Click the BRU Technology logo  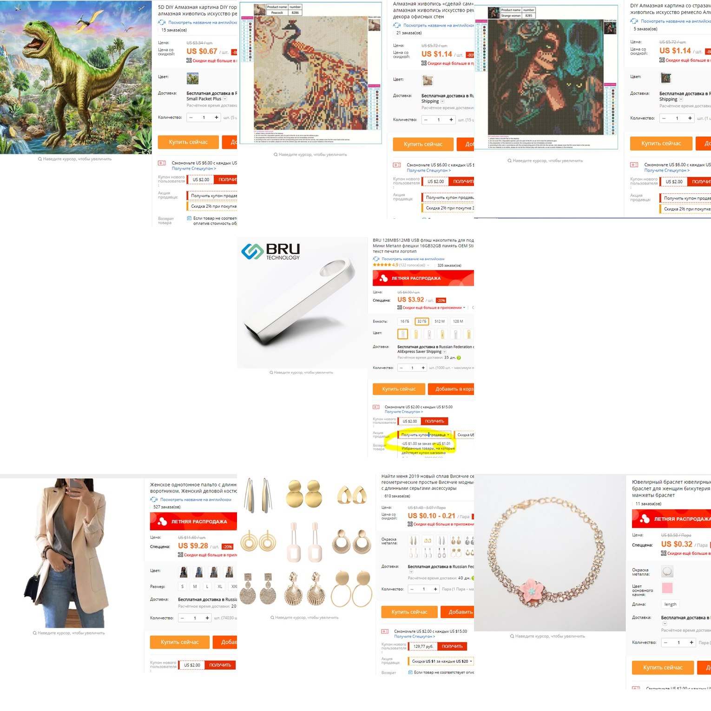pyautogui.click(x=270, y=251)
